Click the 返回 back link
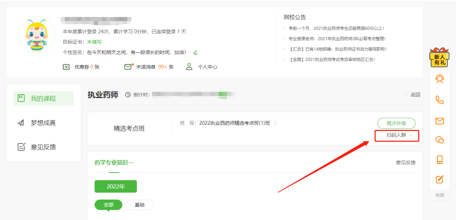 (413, 95)
